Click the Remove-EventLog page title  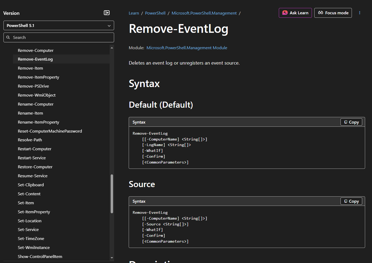coord(178,29)
